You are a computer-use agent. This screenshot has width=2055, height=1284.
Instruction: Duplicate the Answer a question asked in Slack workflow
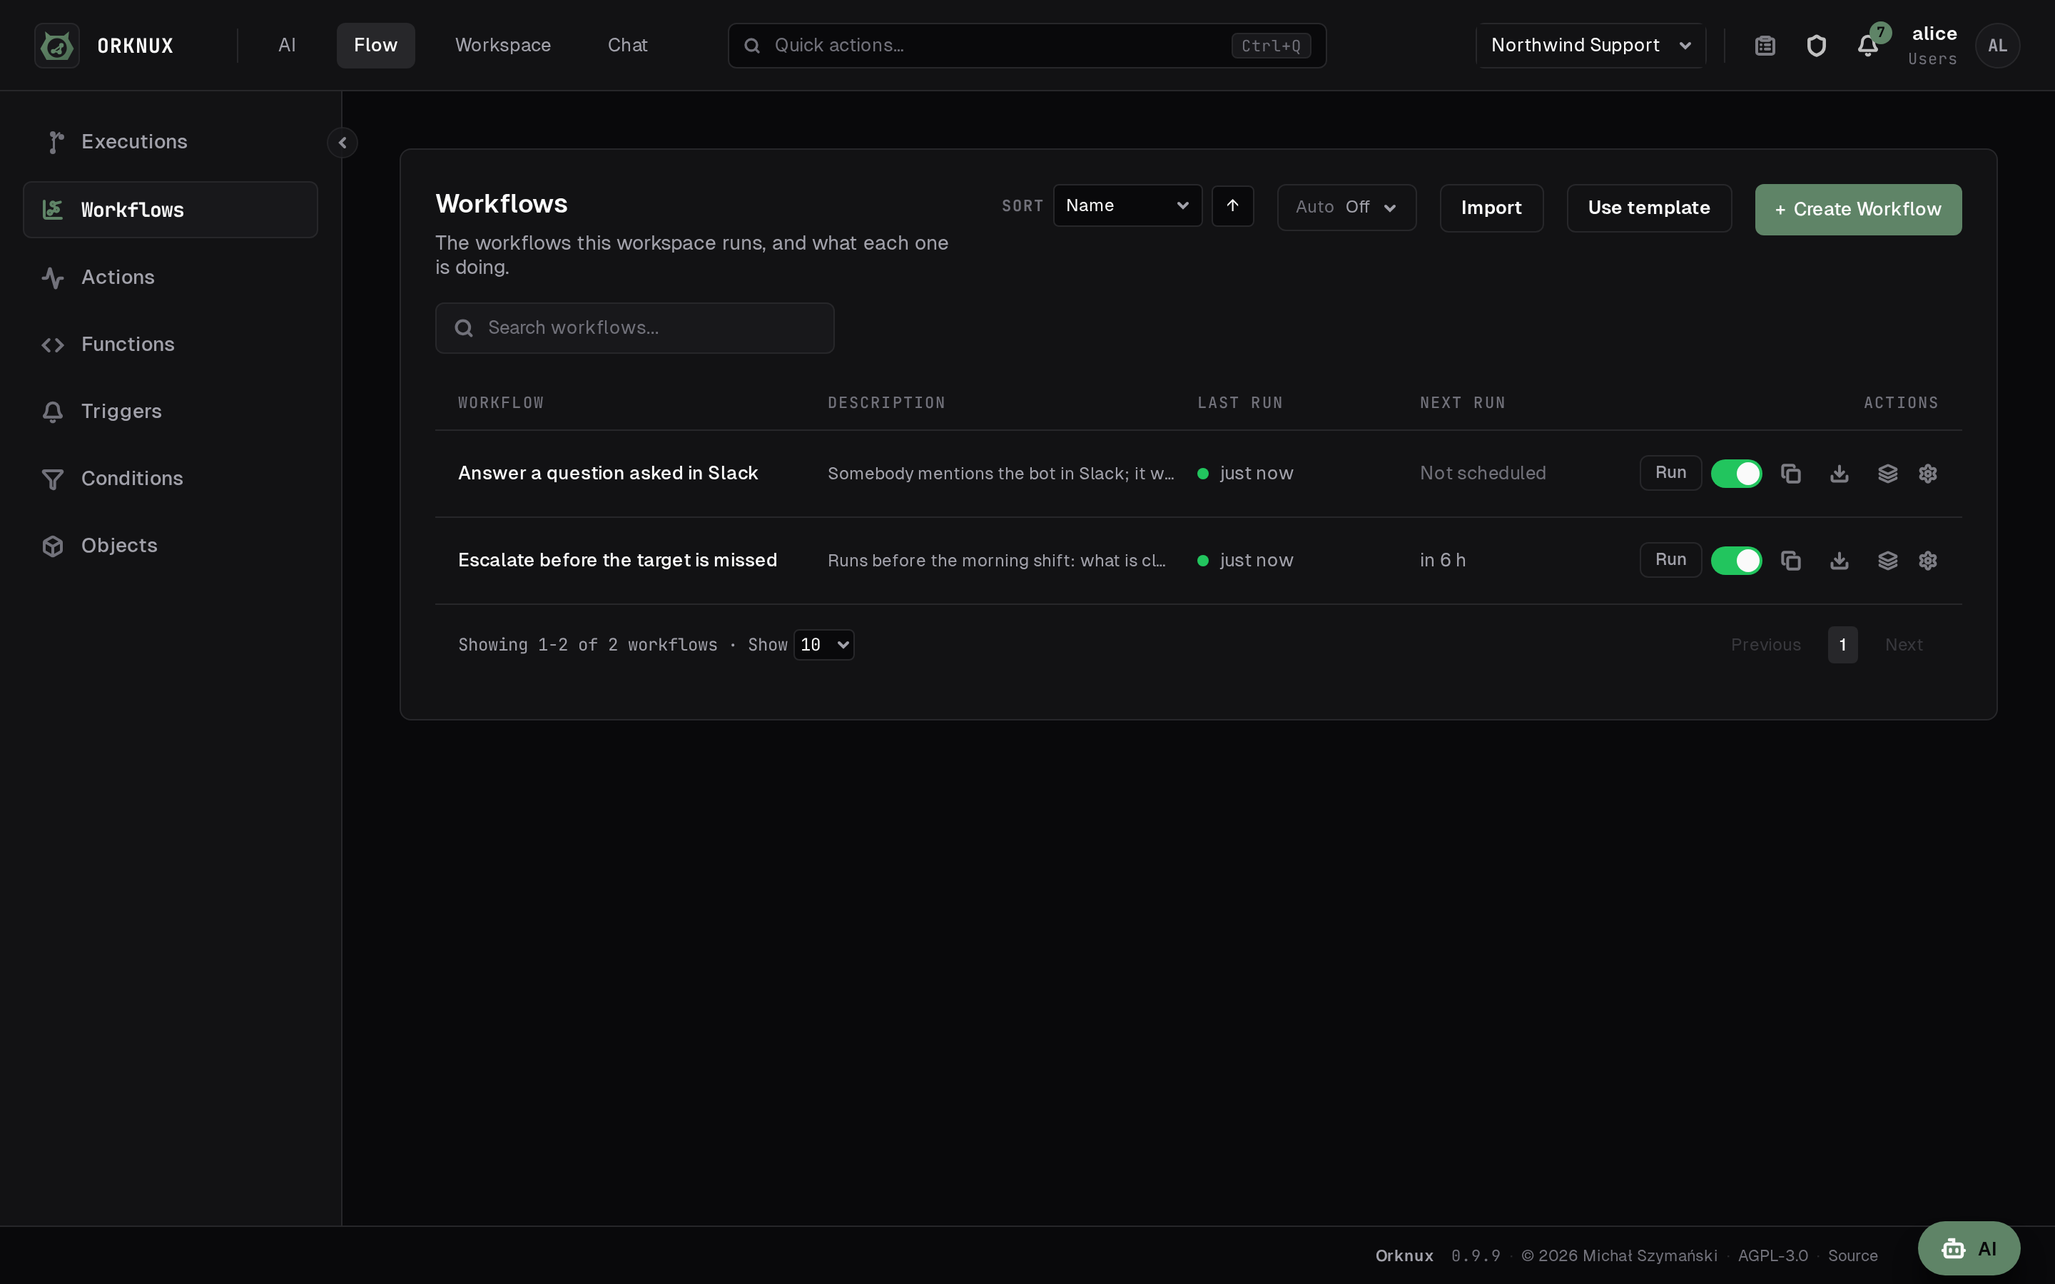point(1791,474)
